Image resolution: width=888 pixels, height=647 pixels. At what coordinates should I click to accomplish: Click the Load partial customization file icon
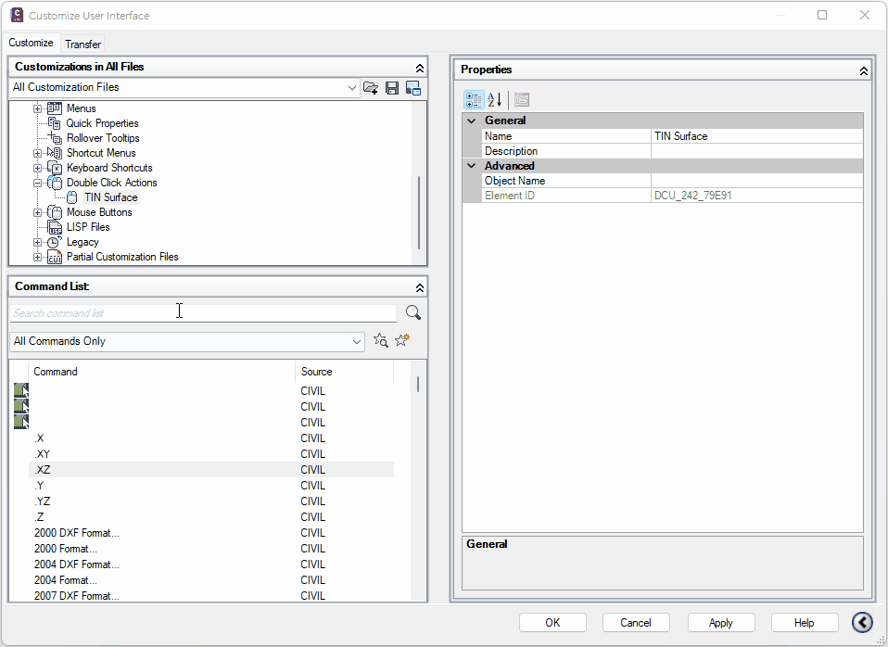pos(371,88)
